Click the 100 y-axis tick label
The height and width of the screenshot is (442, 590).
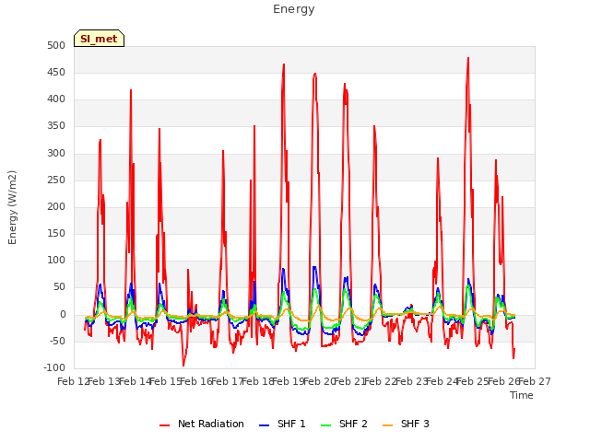point(56,261)
